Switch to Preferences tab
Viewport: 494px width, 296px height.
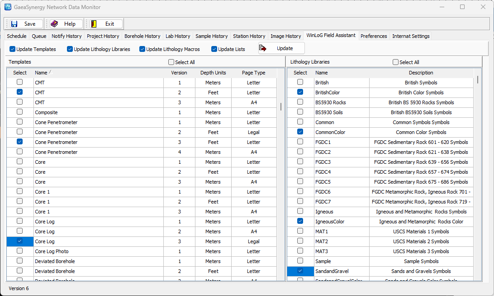coord(374,36)
